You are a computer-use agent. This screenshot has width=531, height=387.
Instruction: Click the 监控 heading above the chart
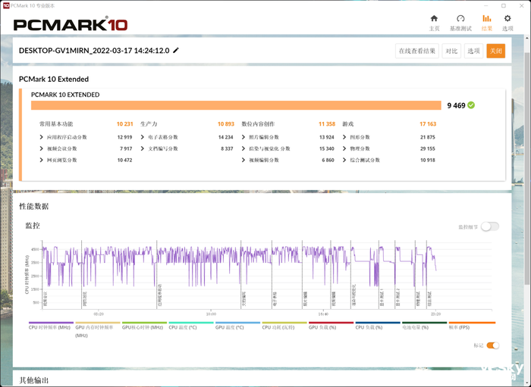tap(33, 226)
